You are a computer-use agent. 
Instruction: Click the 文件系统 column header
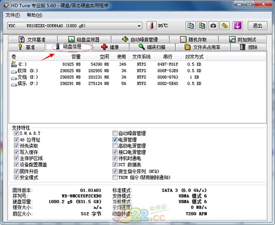[x=141, y=56]
